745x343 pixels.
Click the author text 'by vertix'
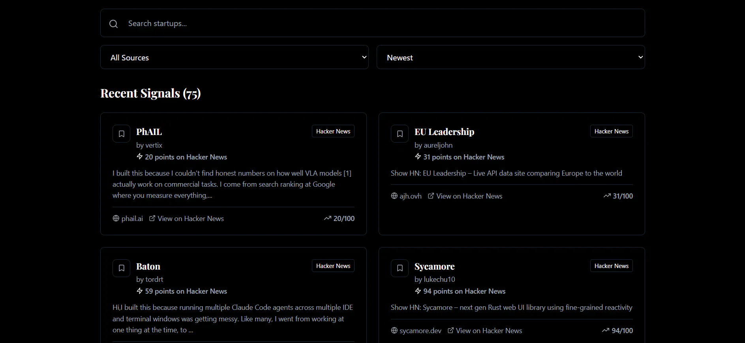[149, 145]
